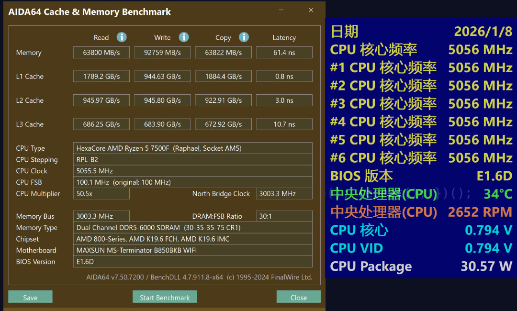Image resolution: width=517 pixels, height=311 pixels.
Task: Click the info icon next to Write
Action: point(184,37)
